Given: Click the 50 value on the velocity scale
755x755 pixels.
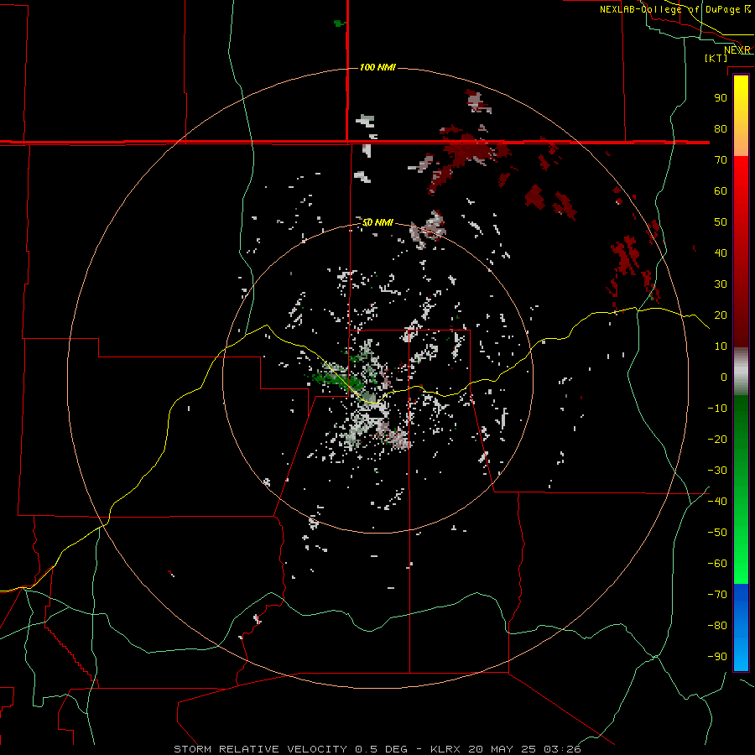Looking at the screenshot, I should point(721,222).
